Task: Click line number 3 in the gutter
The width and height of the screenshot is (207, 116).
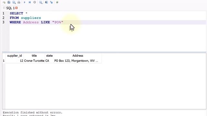Action: [x=4, y=22]
